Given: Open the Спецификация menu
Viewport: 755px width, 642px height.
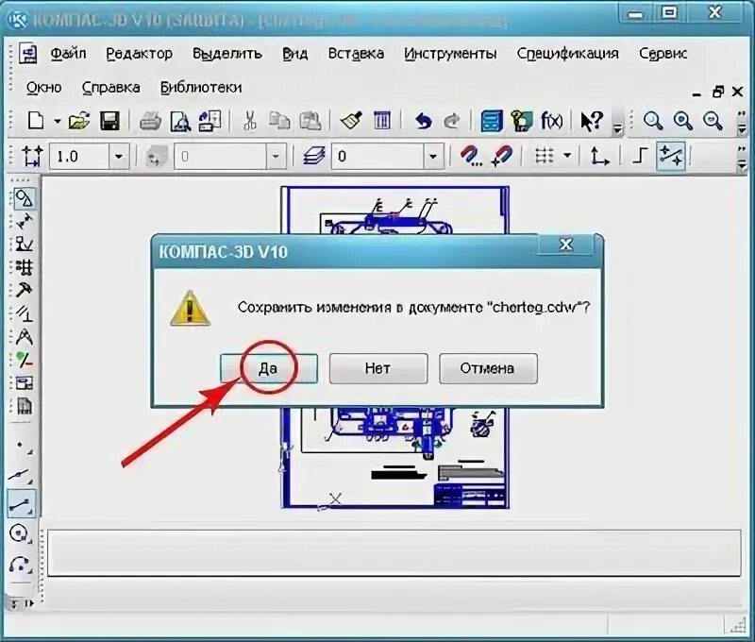Looking at the screenshot, I should point(568,54).
